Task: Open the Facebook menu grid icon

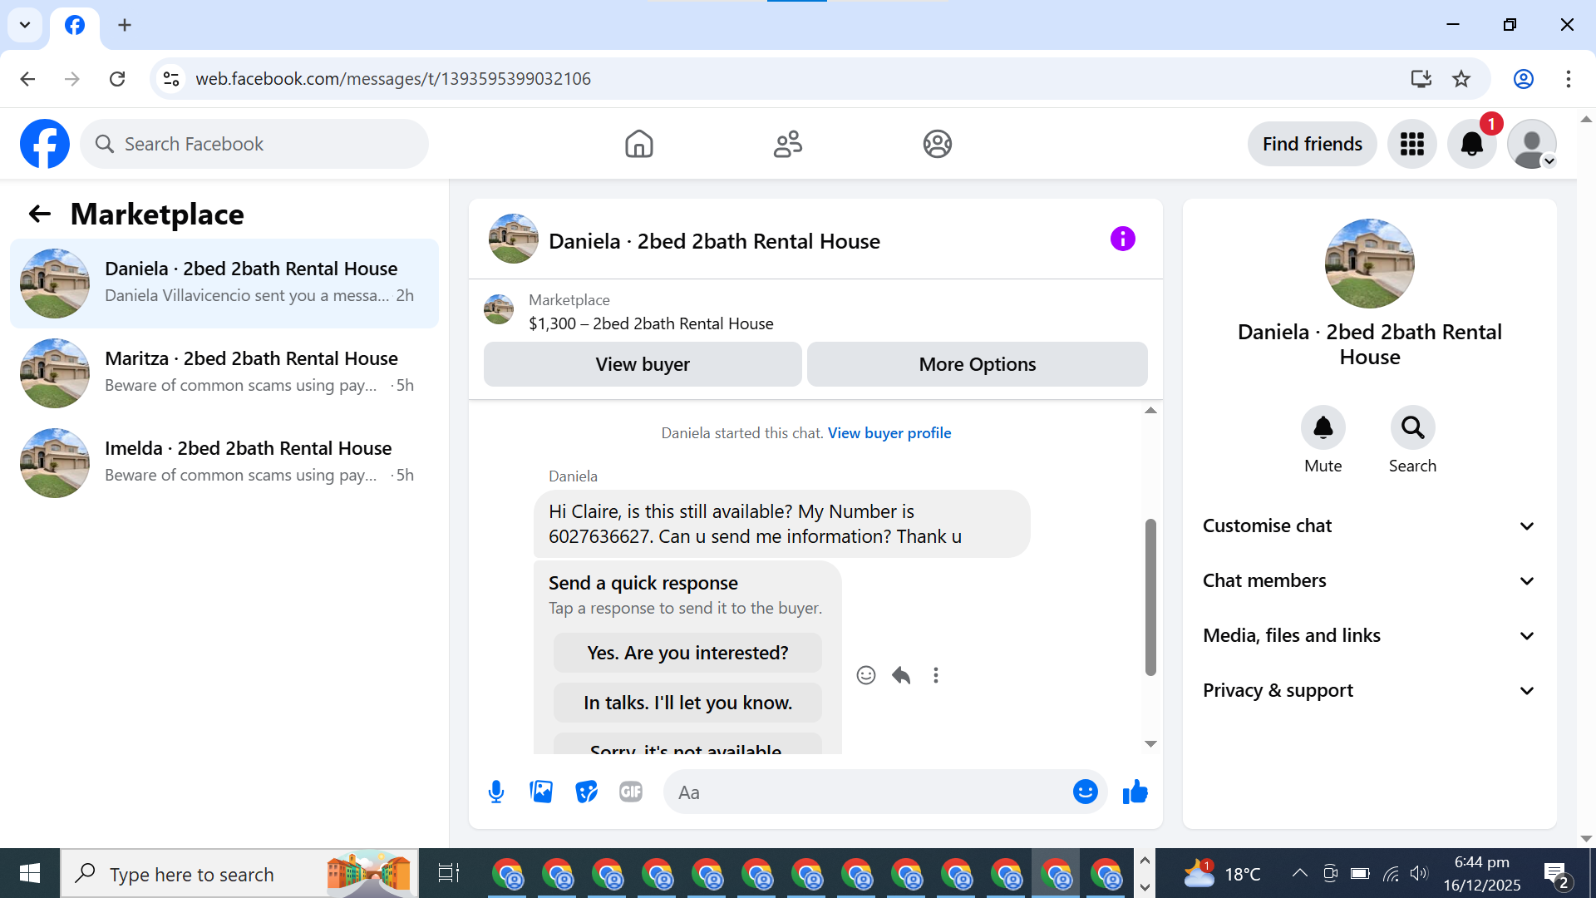Action: click(1411, 144)
